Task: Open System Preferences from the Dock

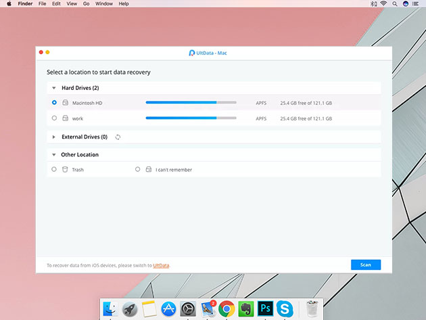Action: click(x=188, y=309)
